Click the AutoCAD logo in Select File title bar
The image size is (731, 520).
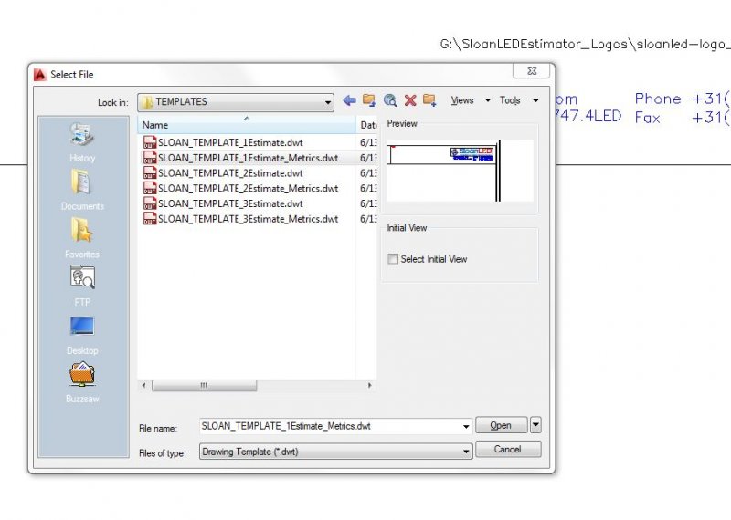pyautogui.click(x=40, y=75)
